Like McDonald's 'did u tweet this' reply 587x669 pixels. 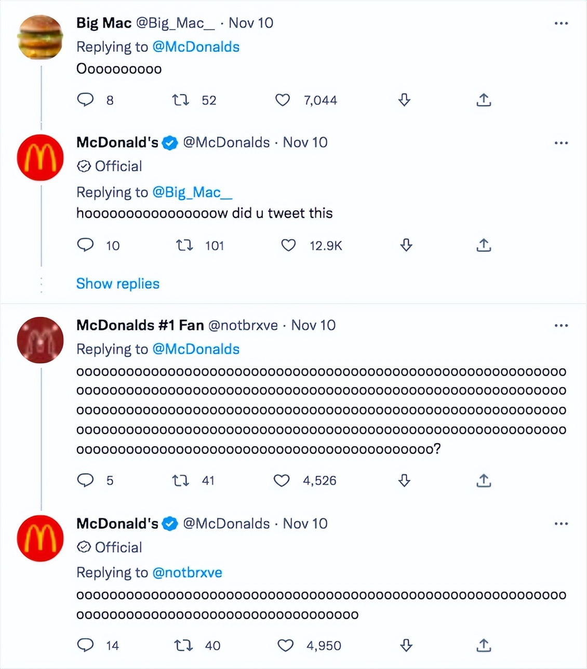(288, 245)
